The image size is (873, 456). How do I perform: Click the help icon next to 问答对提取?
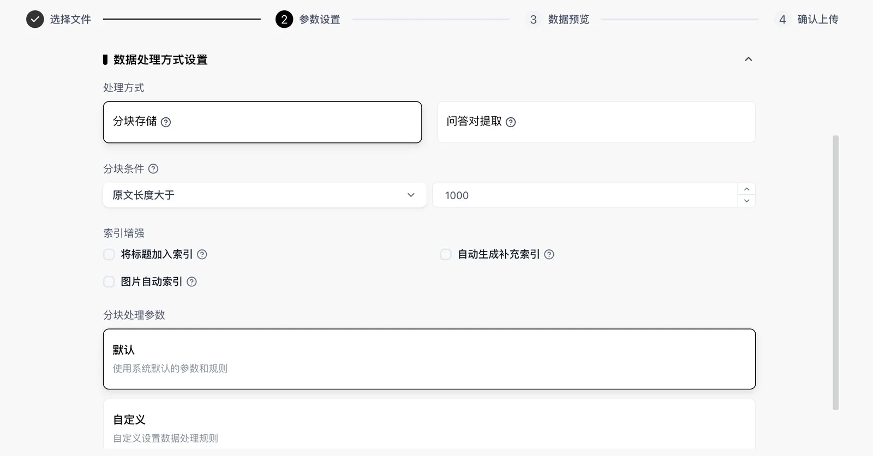click(x=511, y=122)
